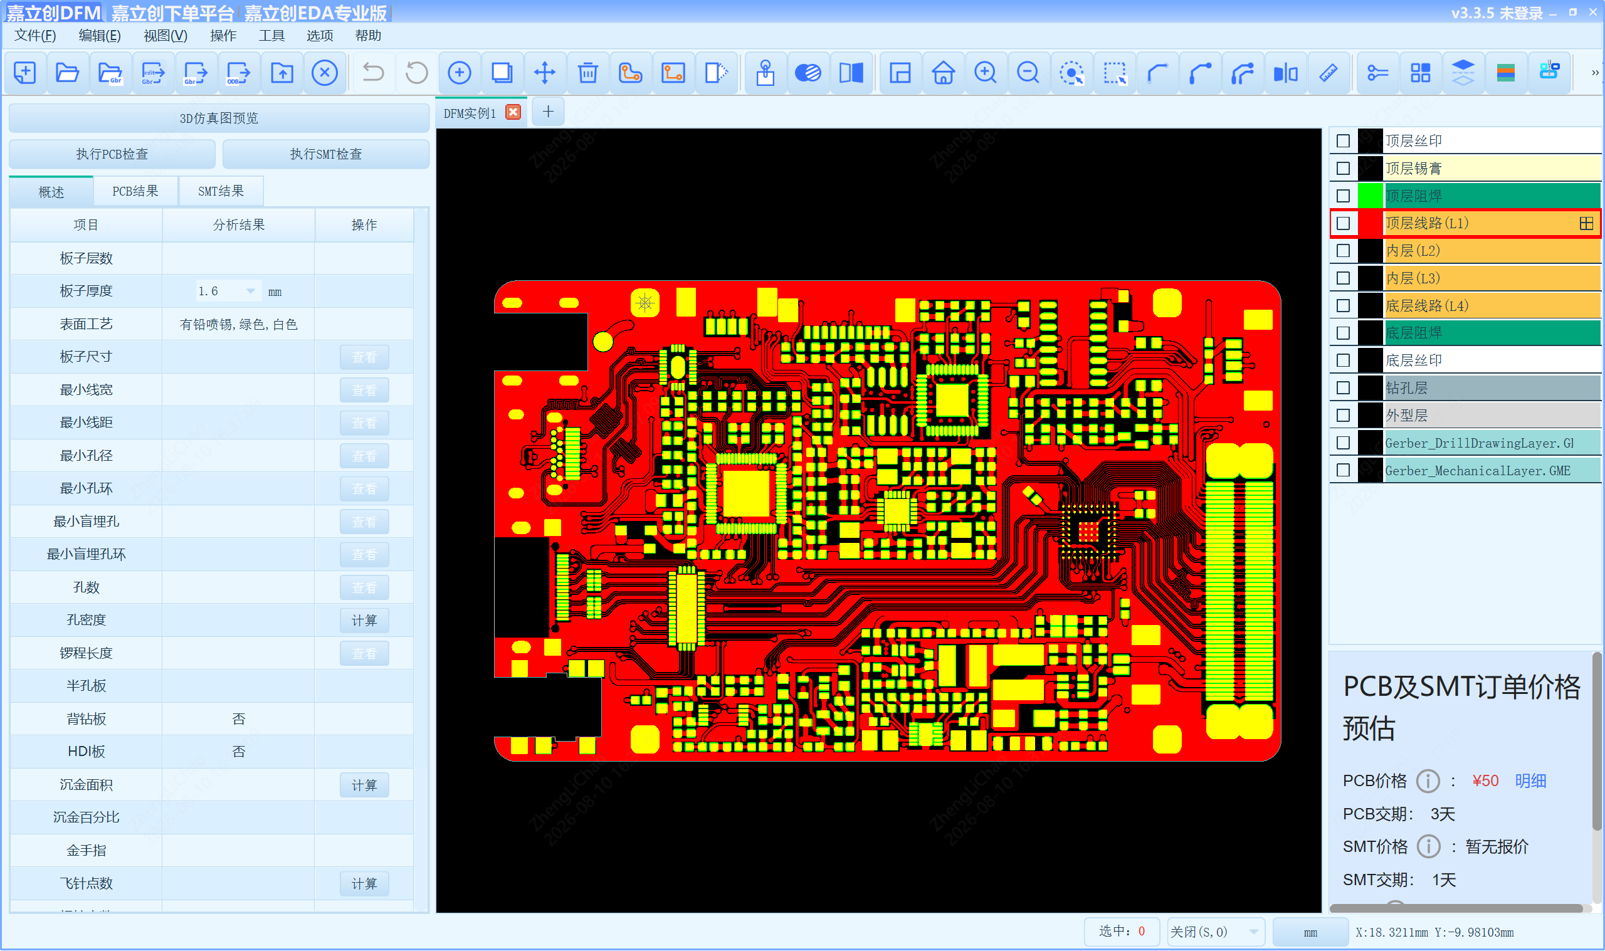Screen dimensions: 1605x951
Task: Click the 执行PCB检查 button
Action: (112, 154)
